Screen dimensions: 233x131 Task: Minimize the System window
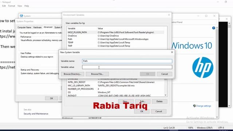pos(198,16)
